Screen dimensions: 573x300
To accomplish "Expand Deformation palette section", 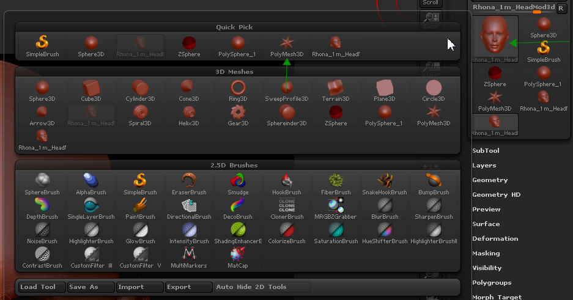I will tap(495, 238).
